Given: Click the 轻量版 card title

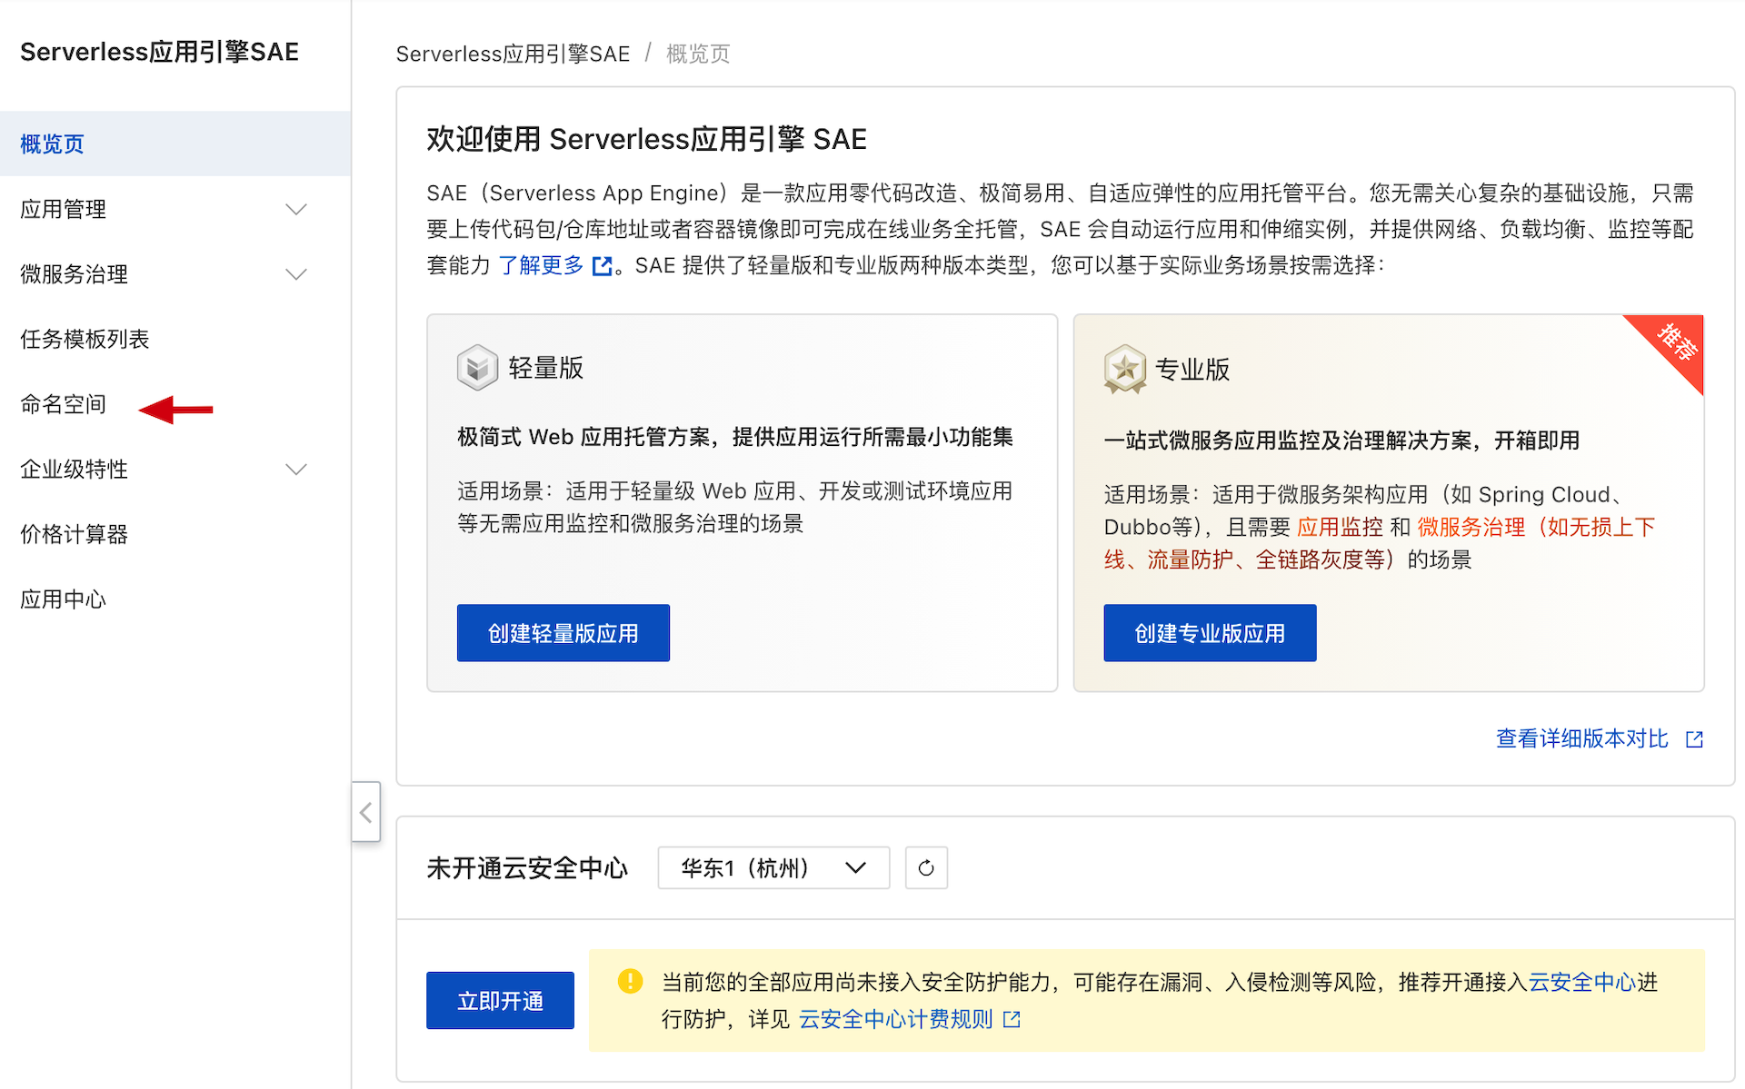Looking at the screenshot, I should pyautogui.click(x=546, y=368).
